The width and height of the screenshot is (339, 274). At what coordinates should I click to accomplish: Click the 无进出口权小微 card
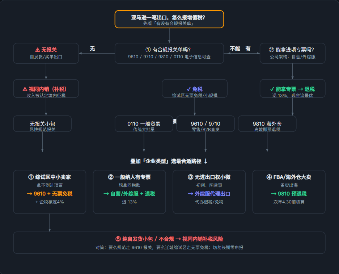coord(209,192)
